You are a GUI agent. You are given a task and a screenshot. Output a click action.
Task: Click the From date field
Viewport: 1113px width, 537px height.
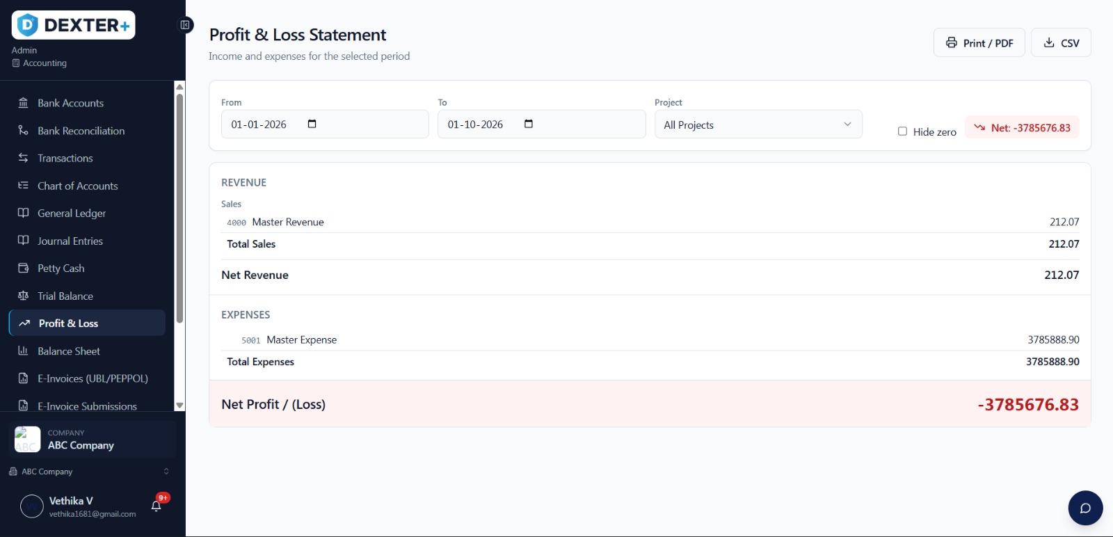point(325,124)
